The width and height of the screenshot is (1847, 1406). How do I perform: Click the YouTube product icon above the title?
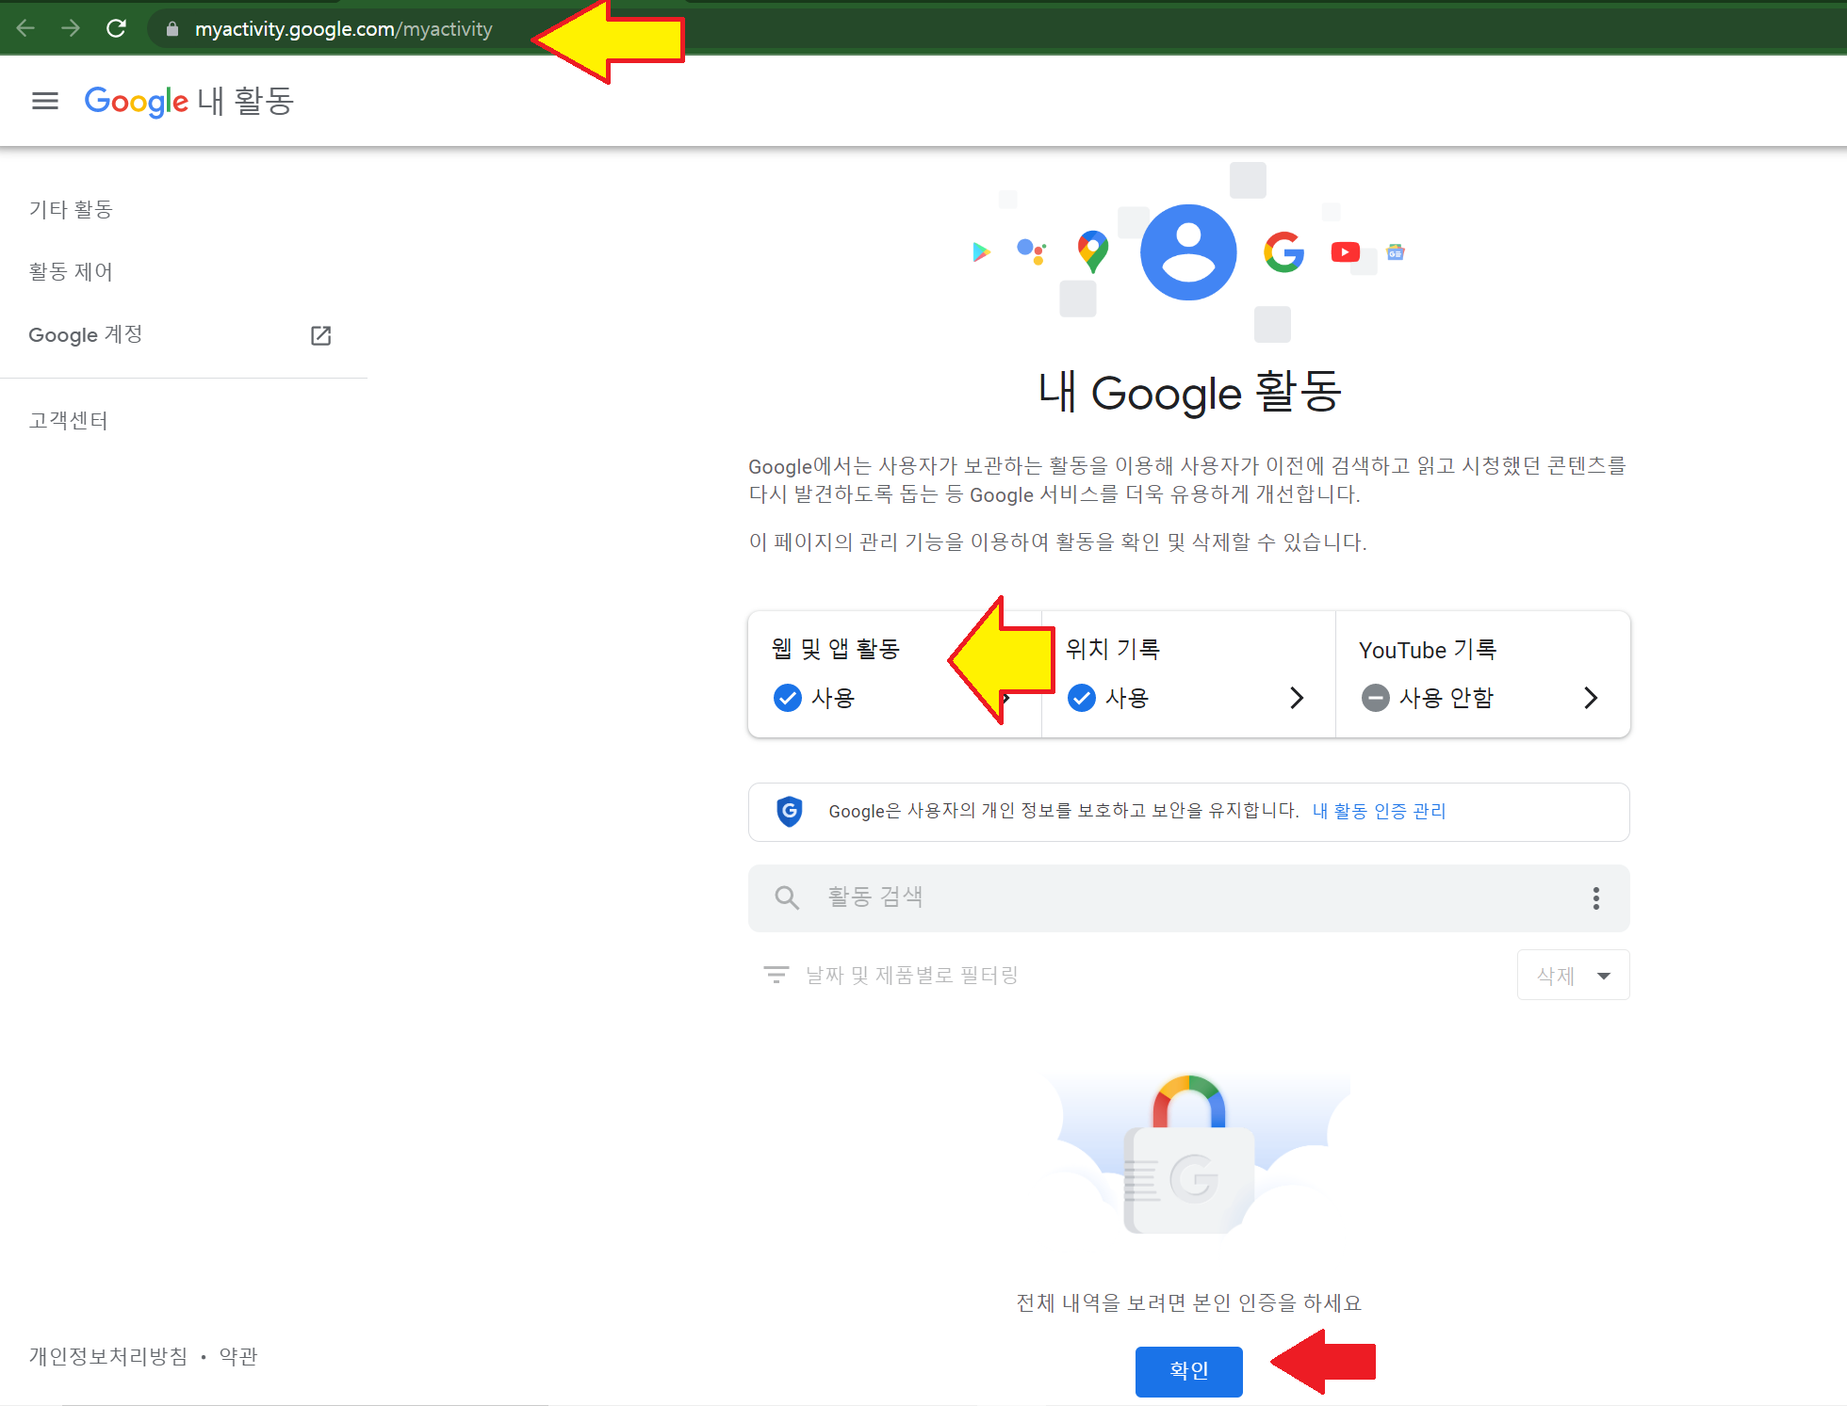coord(1345,252)
